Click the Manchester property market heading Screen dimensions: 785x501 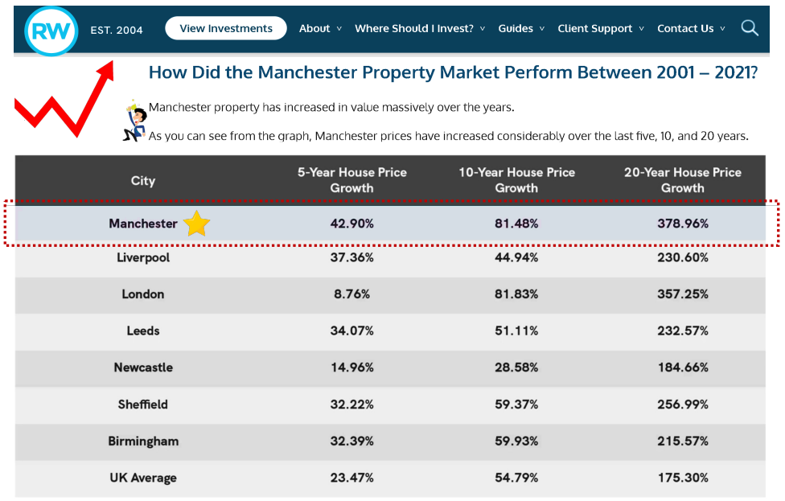453,72
